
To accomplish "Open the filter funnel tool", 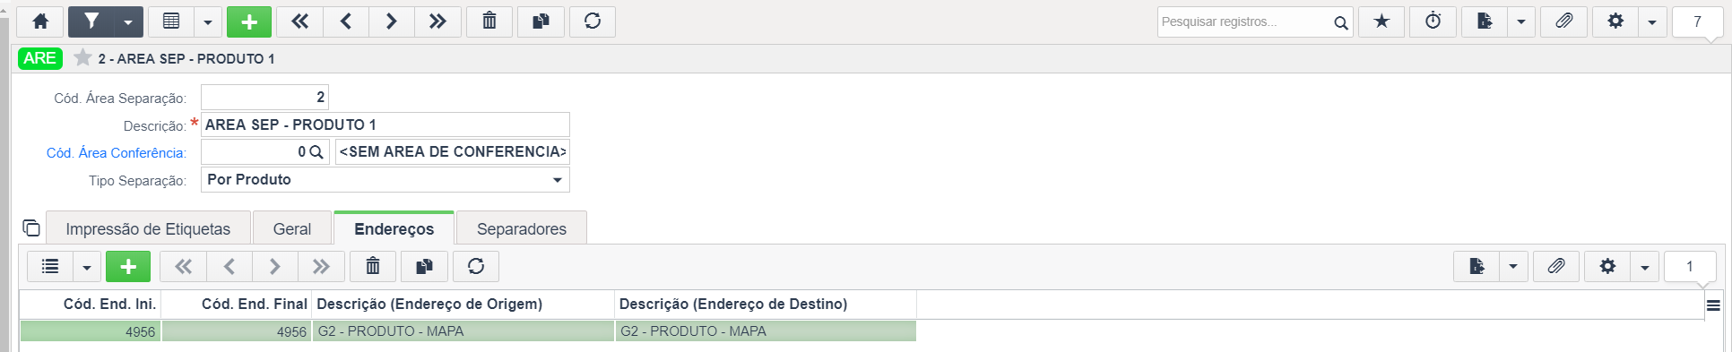I will [91, 21].
